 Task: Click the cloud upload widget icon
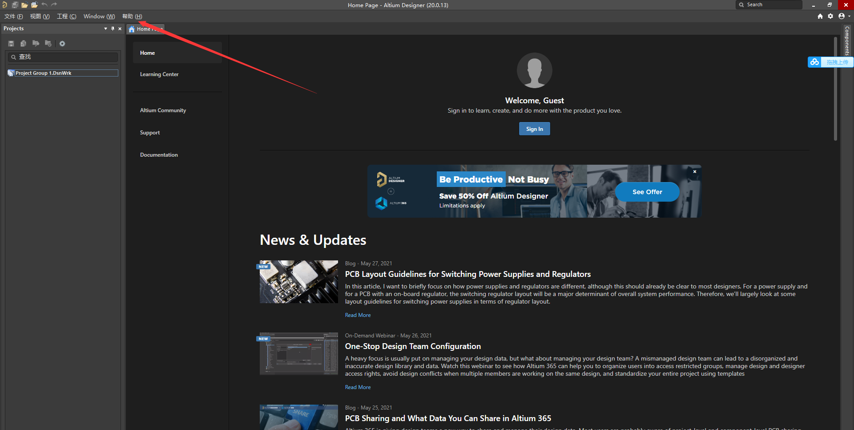click(x=814, y=62)
